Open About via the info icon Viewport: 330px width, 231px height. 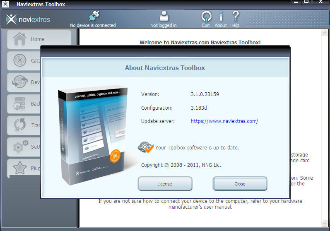tap(221, 16)
